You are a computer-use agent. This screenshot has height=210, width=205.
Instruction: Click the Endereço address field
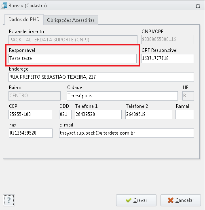click(101, 77)
